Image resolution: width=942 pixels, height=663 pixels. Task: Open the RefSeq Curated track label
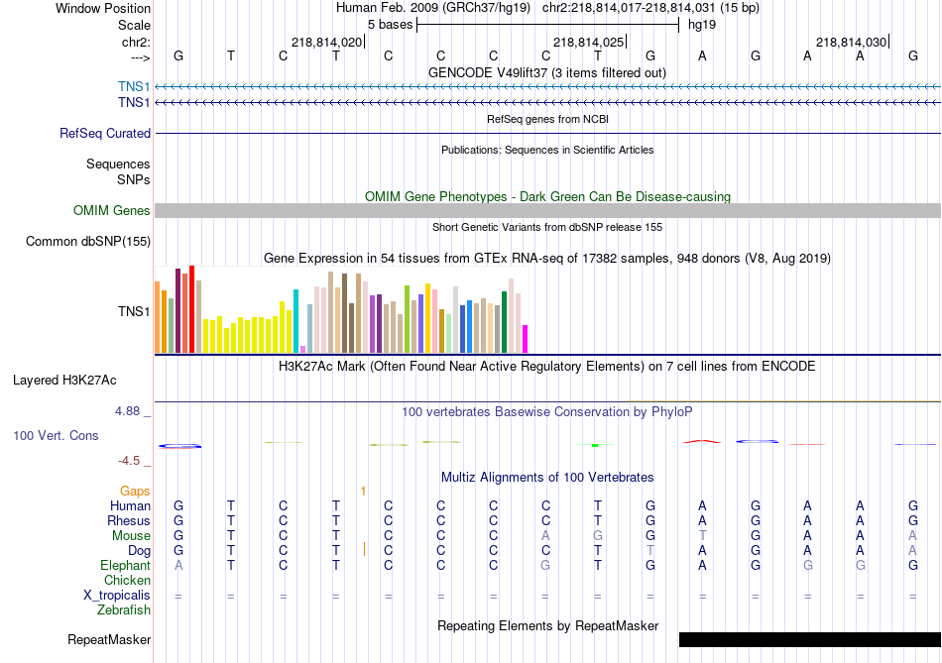[x=104, y=133]
